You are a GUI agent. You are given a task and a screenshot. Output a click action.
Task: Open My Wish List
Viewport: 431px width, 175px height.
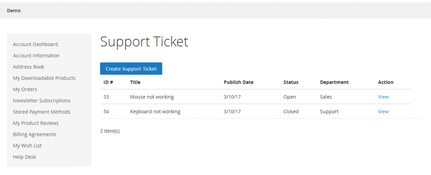(x=27, y=146)
